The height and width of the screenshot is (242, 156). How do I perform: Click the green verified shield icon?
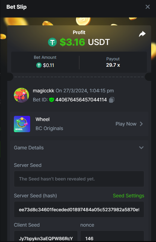[52, 100]
